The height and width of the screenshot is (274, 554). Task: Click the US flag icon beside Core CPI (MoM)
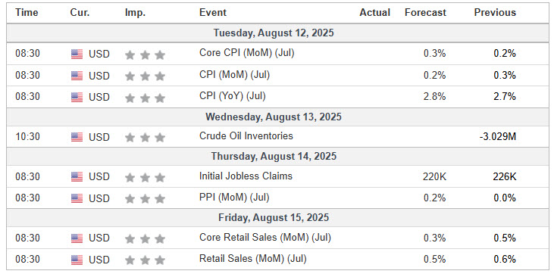pos(77,54)
